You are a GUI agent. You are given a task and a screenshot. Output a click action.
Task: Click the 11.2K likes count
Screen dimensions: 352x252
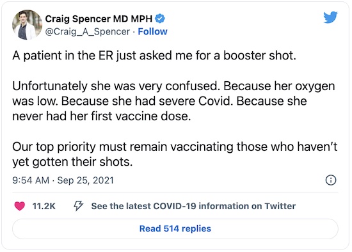44,206
